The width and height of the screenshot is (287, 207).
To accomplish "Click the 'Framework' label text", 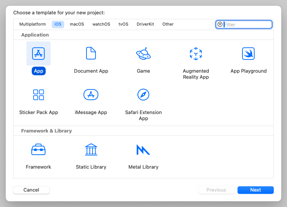I will pyautogui.click(x=39, y=167).
